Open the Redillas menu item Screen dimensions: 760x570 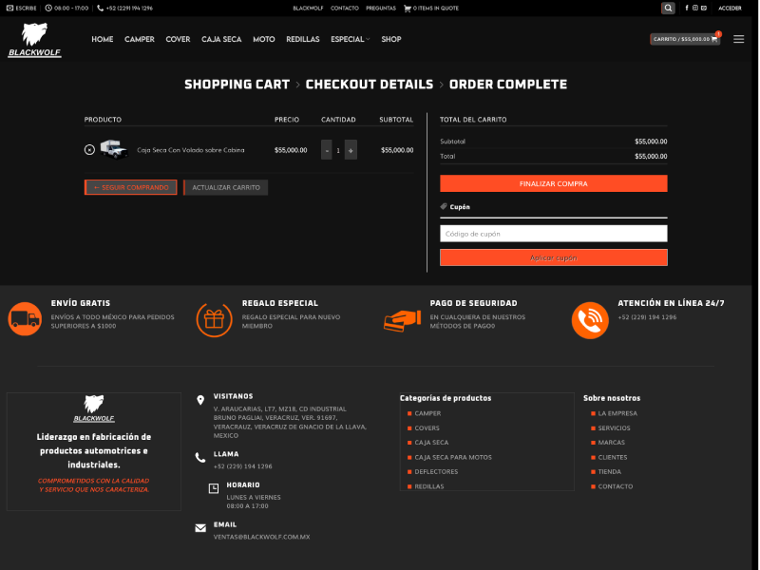coord(303,39)
